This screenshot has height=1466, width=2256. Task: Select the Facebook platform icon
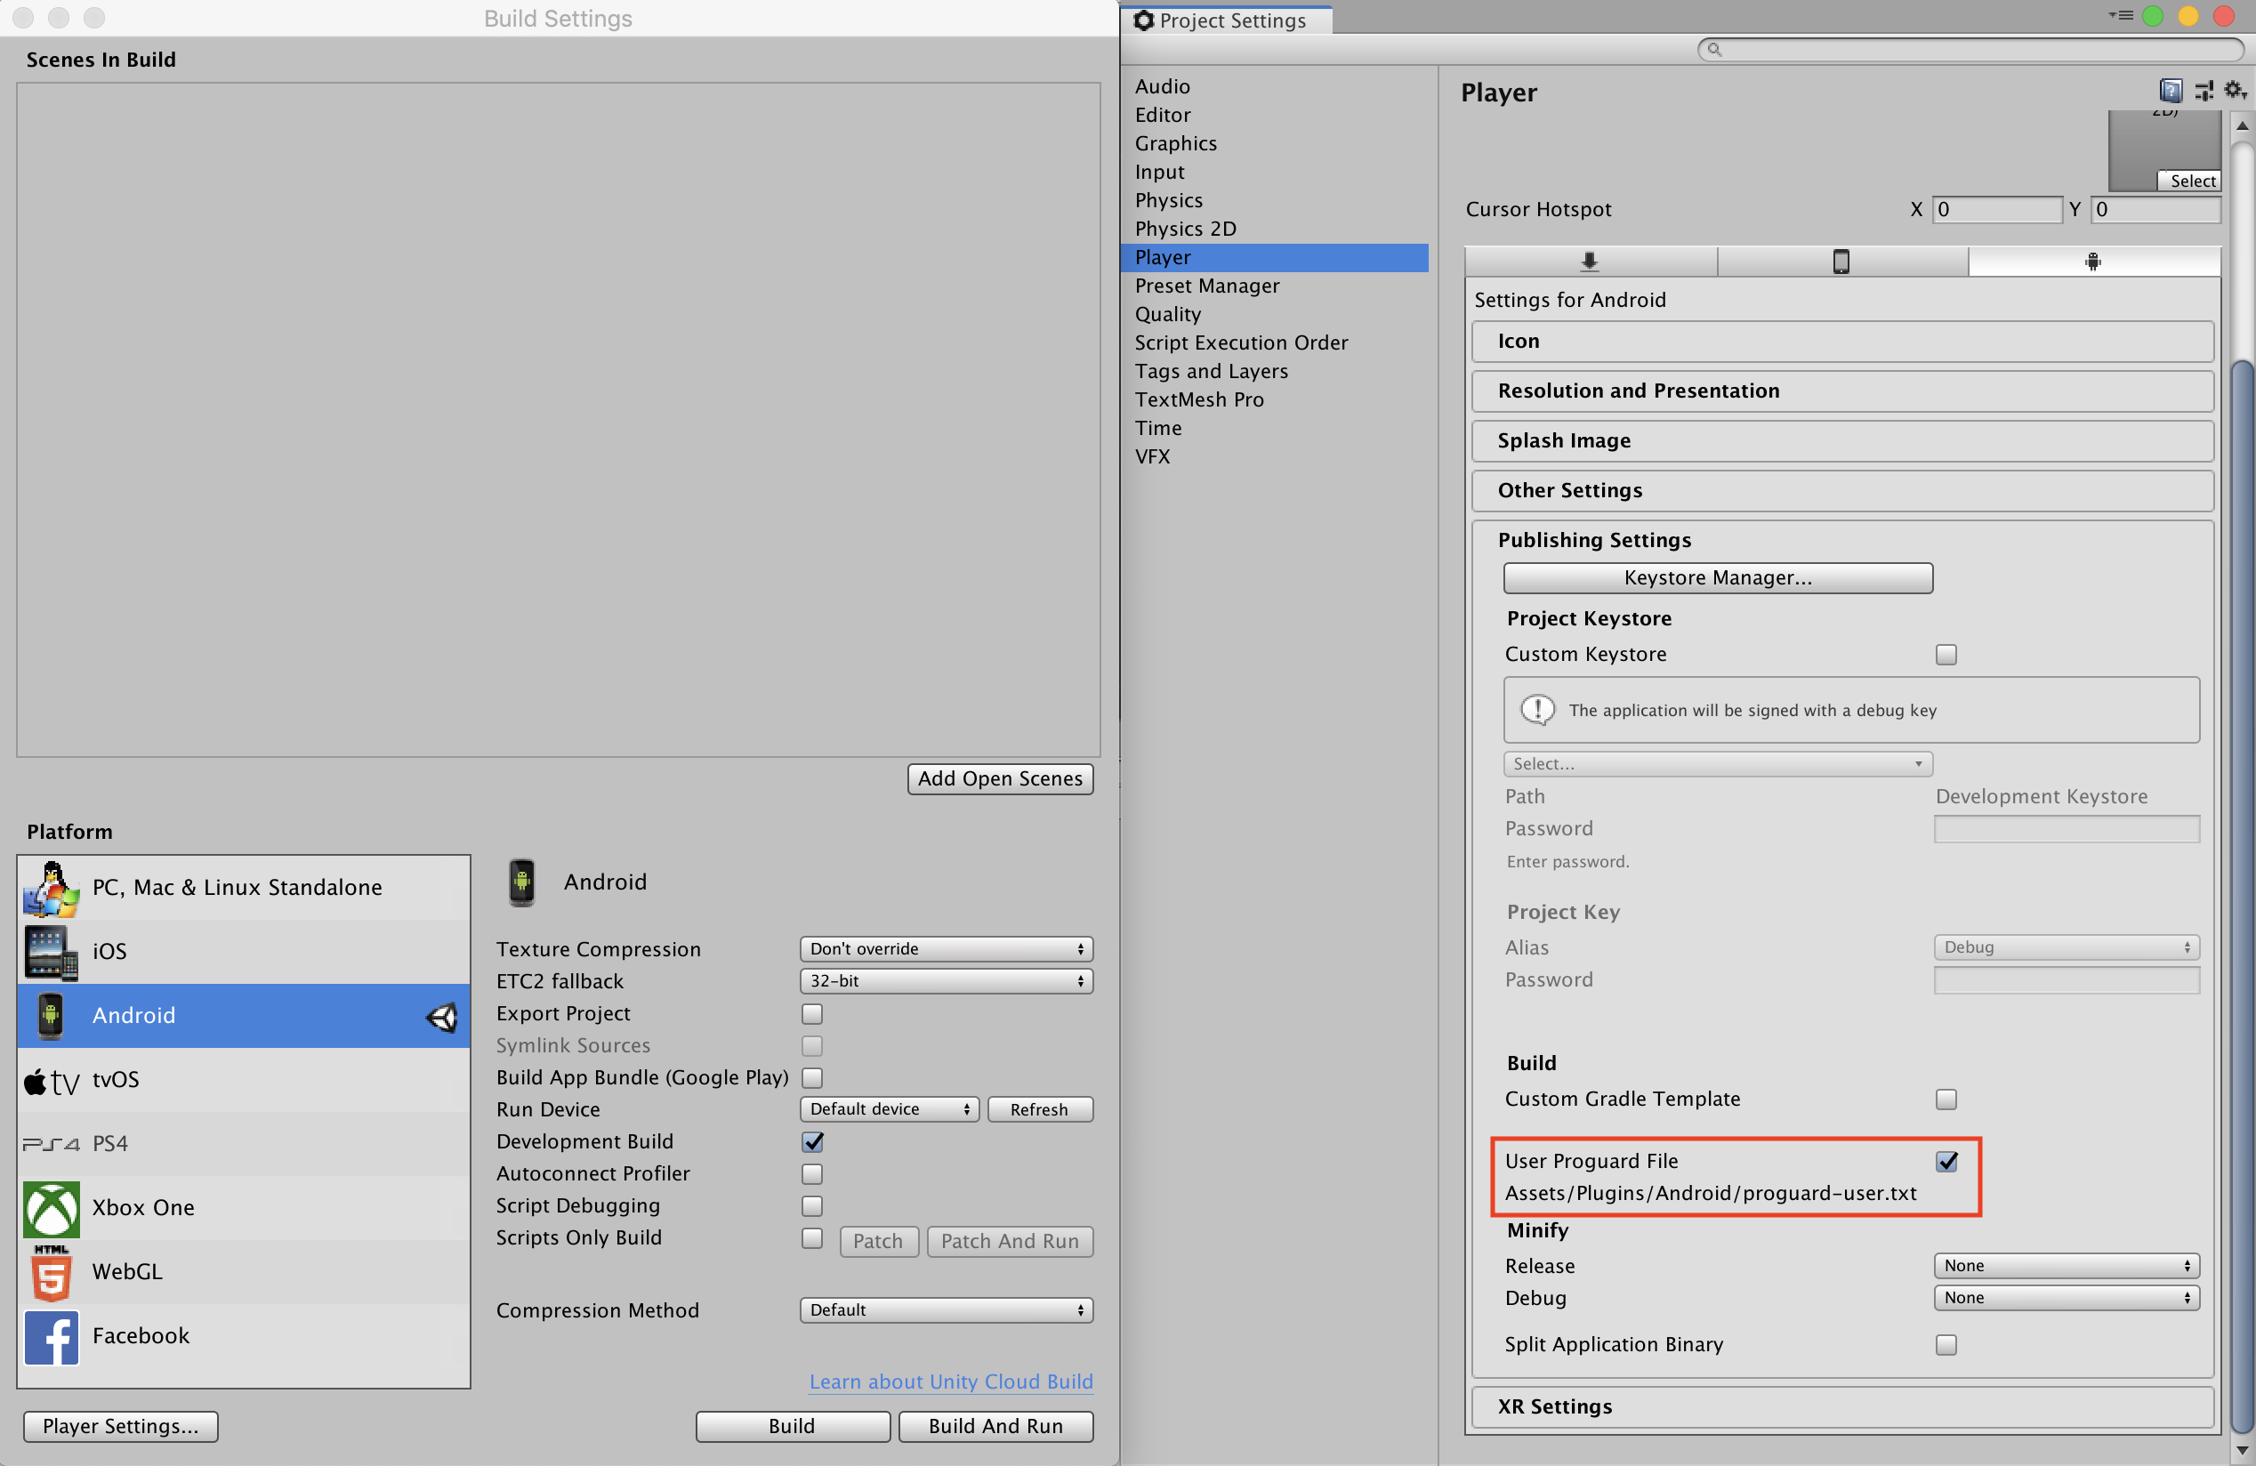(x=48, y=1334)
